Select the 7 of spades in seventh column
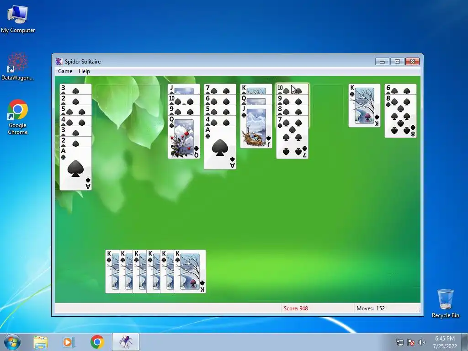This screenshot has width=468, height=351. coord(292,137)
